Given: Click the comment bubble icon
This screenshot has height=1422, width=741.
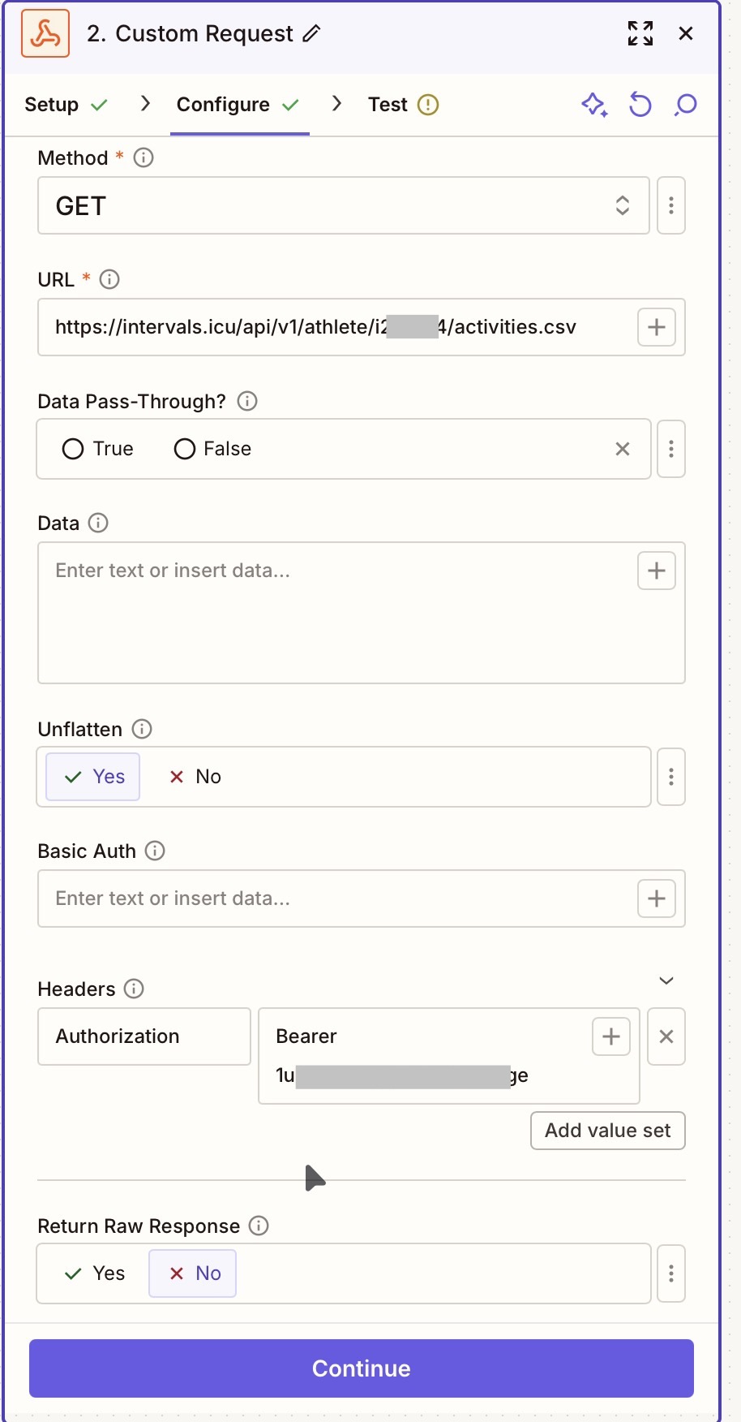Looking at the screenshot, I should [686, 105].
